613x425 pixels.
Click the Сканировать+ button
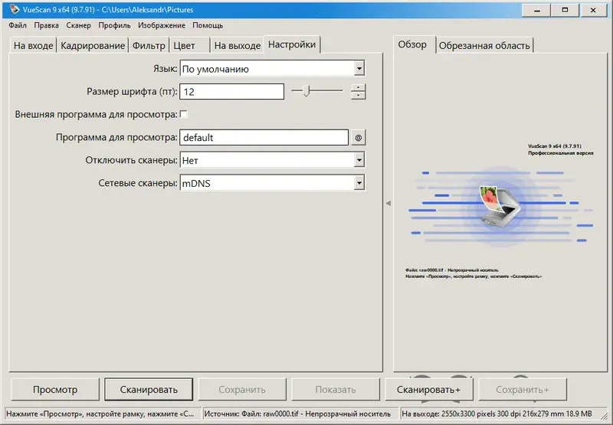coord(429,390)
